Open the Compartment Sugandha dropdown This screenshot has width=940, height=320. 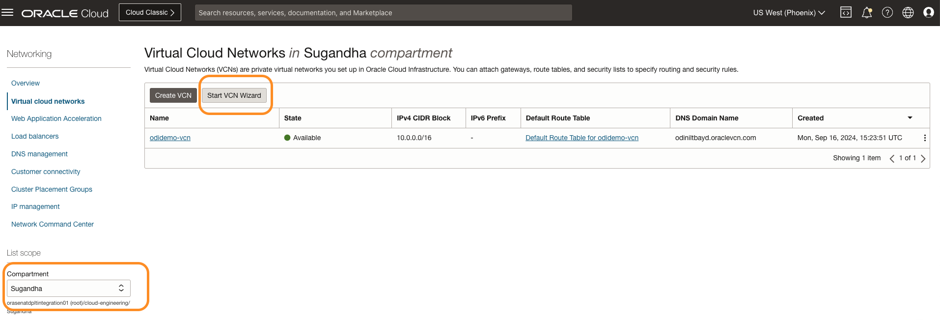coord(68,289)
